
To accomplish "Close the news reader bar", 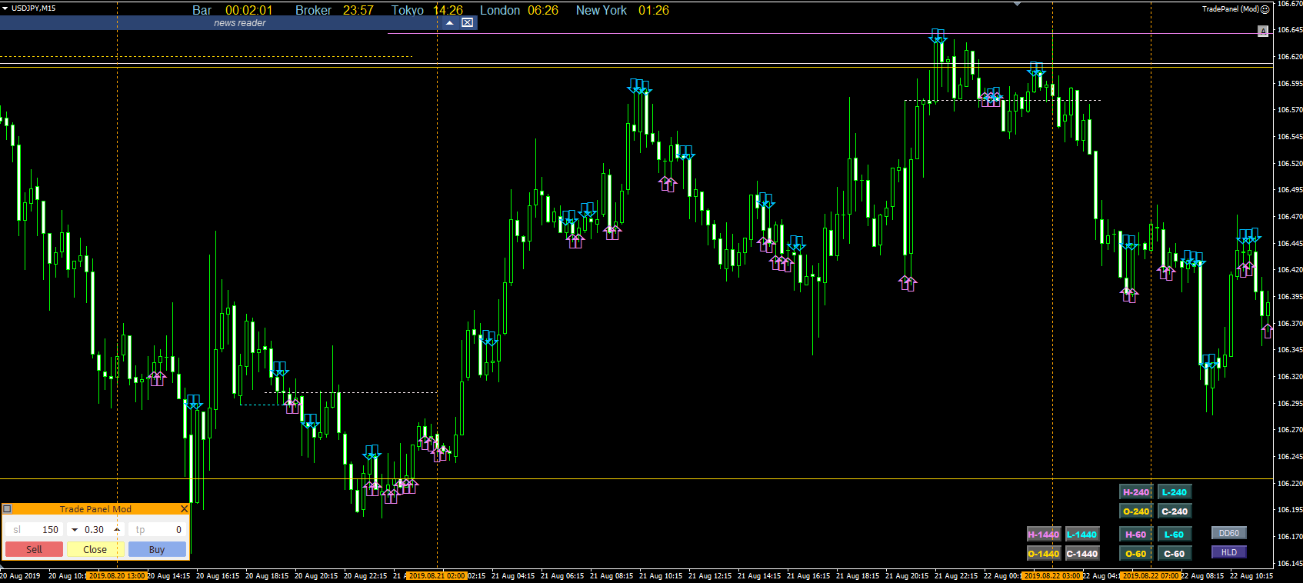I will click(467, 22).
